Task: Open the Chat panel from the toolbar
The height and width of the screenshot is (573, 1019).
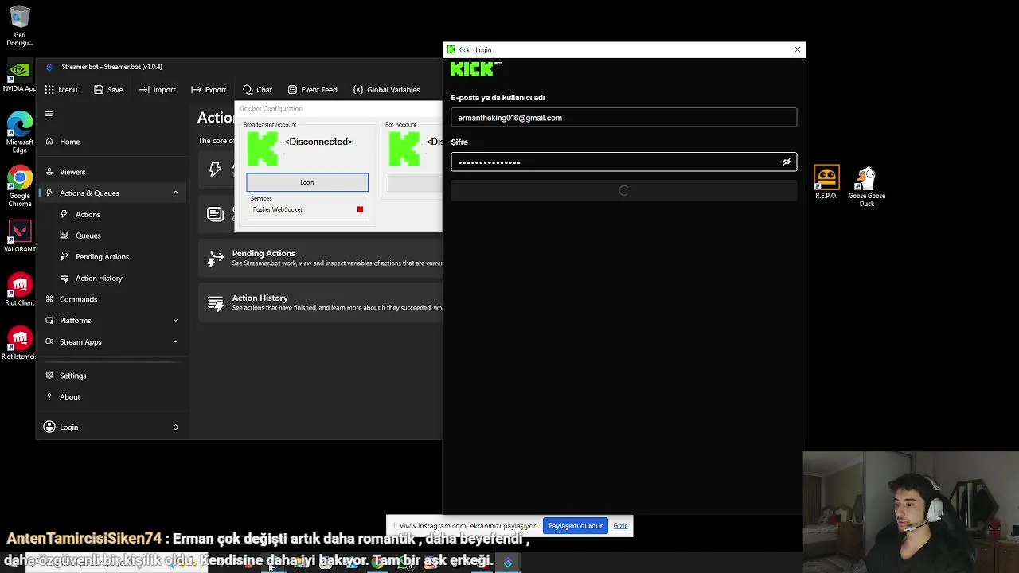Action: (x=257, y=90)
